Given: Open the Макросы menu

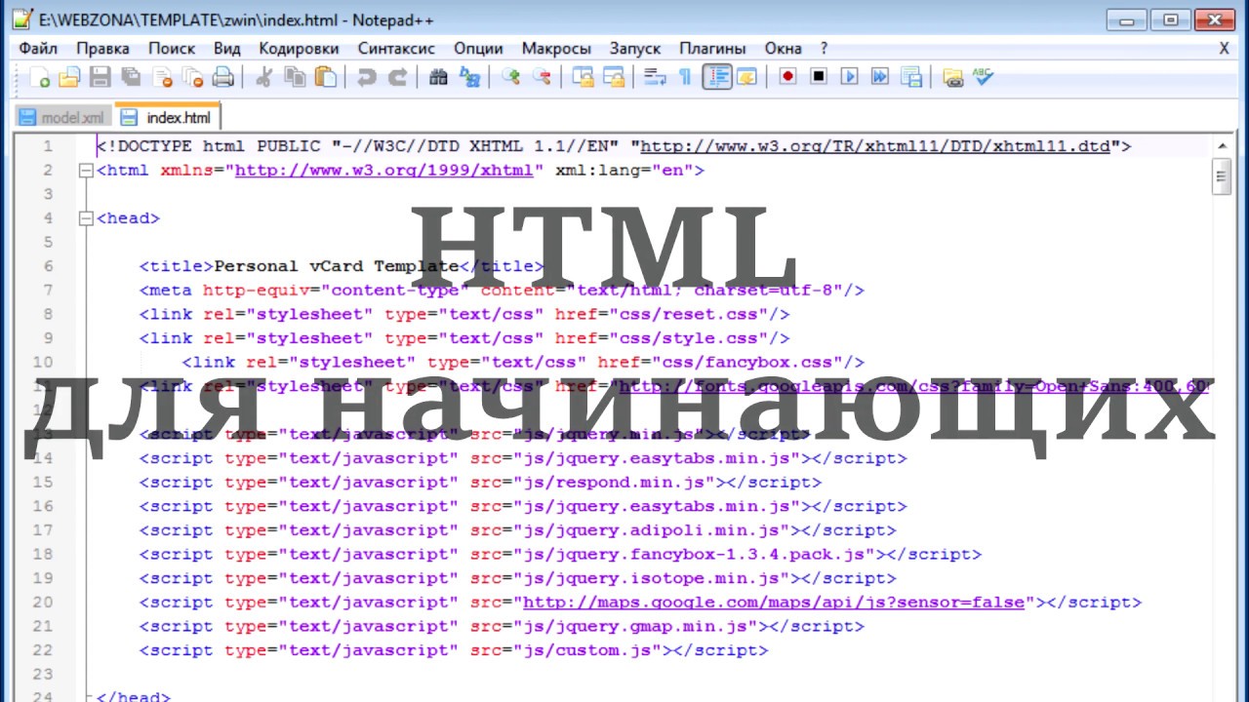Looking at the screenshot, I should pos(556,48).
